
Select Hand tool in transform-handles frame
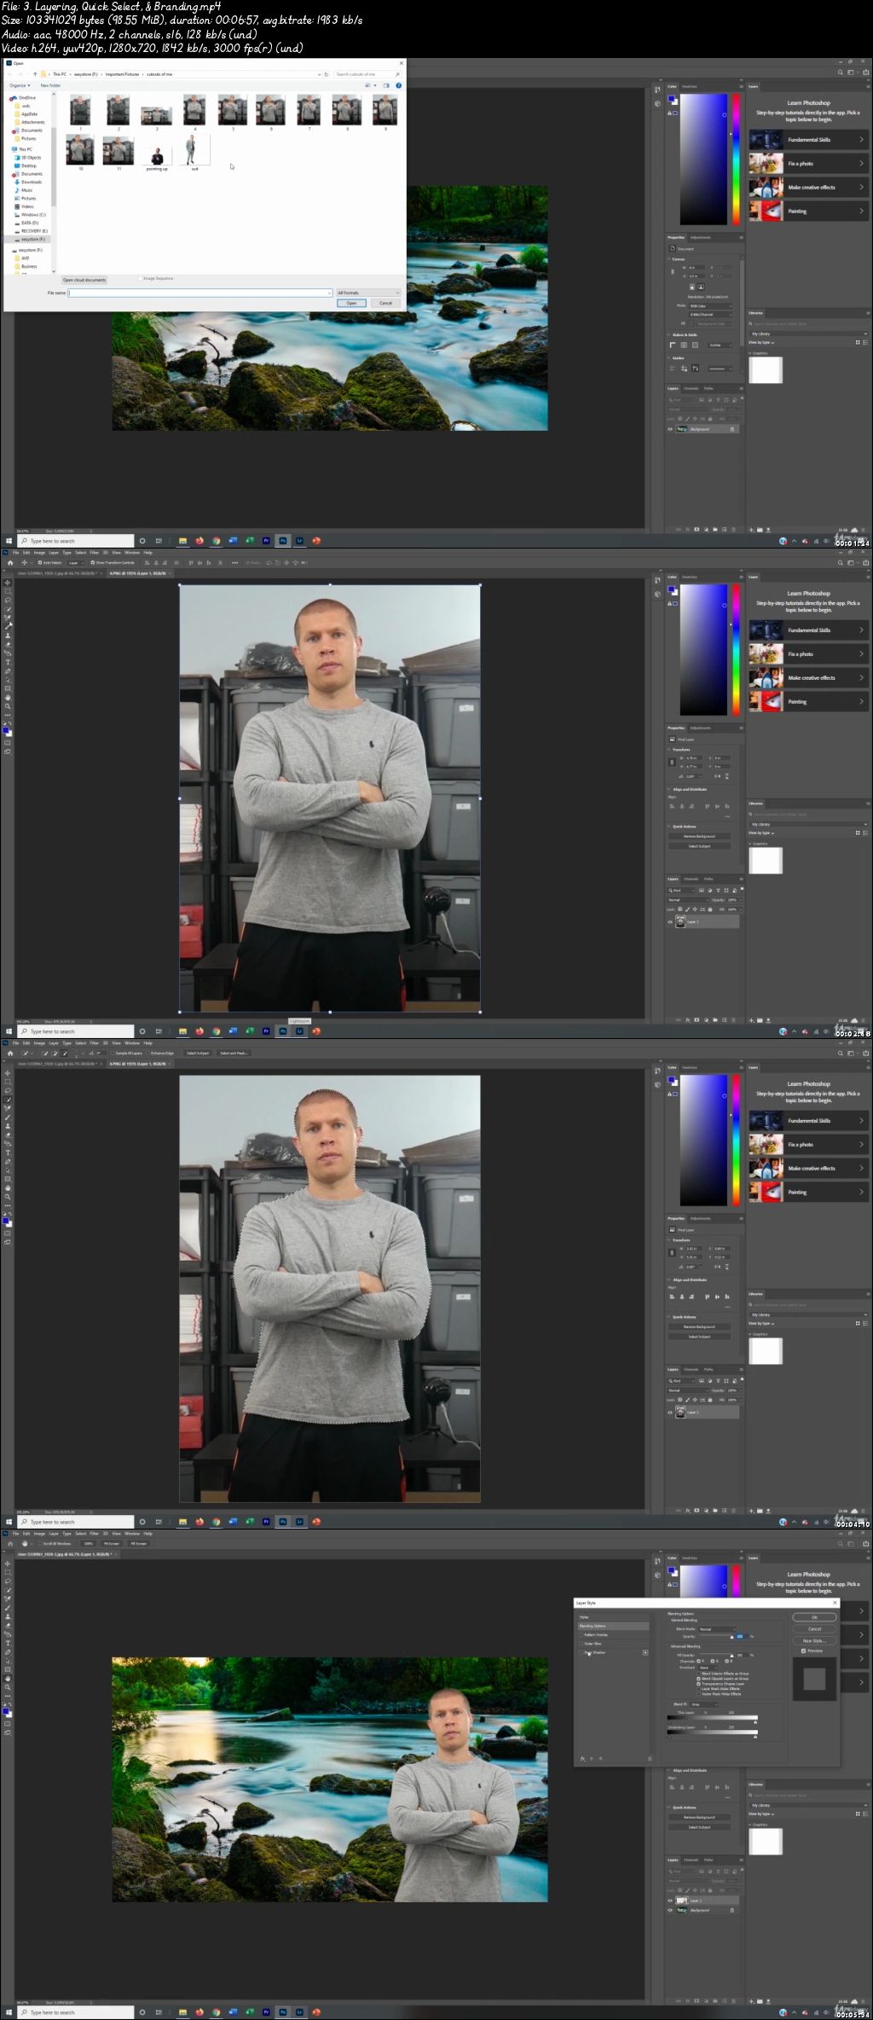8,698
